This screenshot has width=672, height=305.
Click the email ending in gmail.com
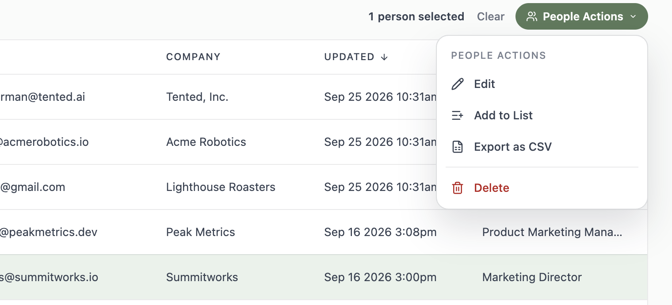[33, 187]
